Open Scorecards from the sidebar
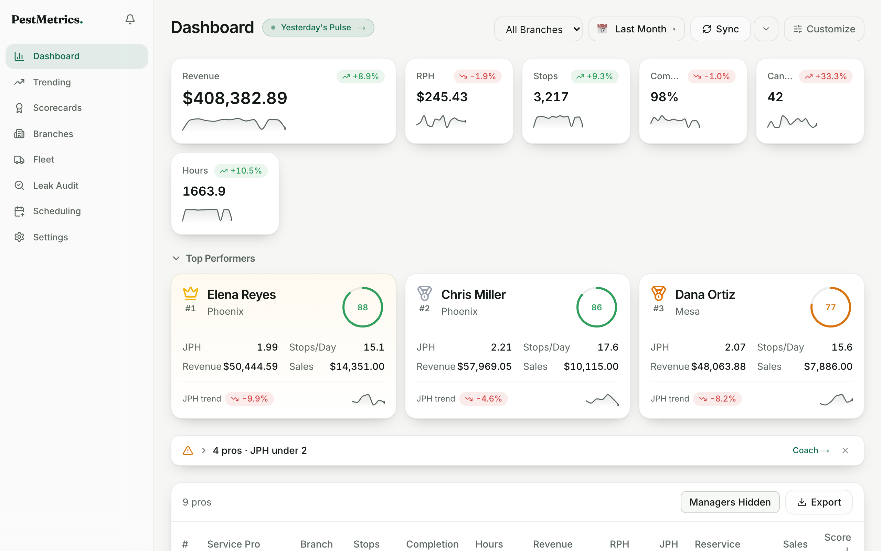This screenshot has width=881, height=551. pos(76,108)
